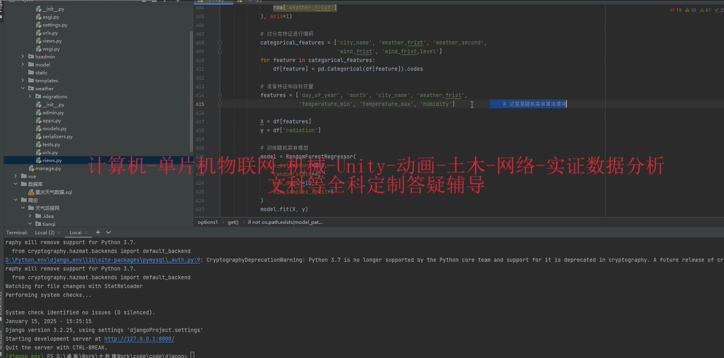Screen dimensions: 724x358
Task: Collapse the 天气后报网 folder arrow
Action: pos(23,208)
